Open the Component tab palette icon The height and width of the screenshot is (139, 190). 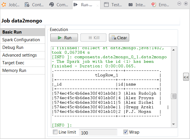(51, 5)
